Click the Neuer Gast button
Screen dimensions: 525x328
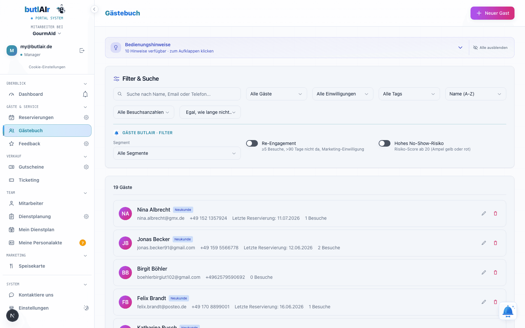tap(493, 13)
